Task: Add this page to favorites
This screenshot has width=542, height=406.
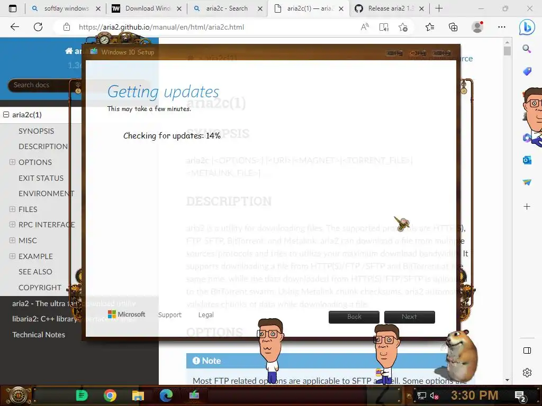Action: [403, 27]
